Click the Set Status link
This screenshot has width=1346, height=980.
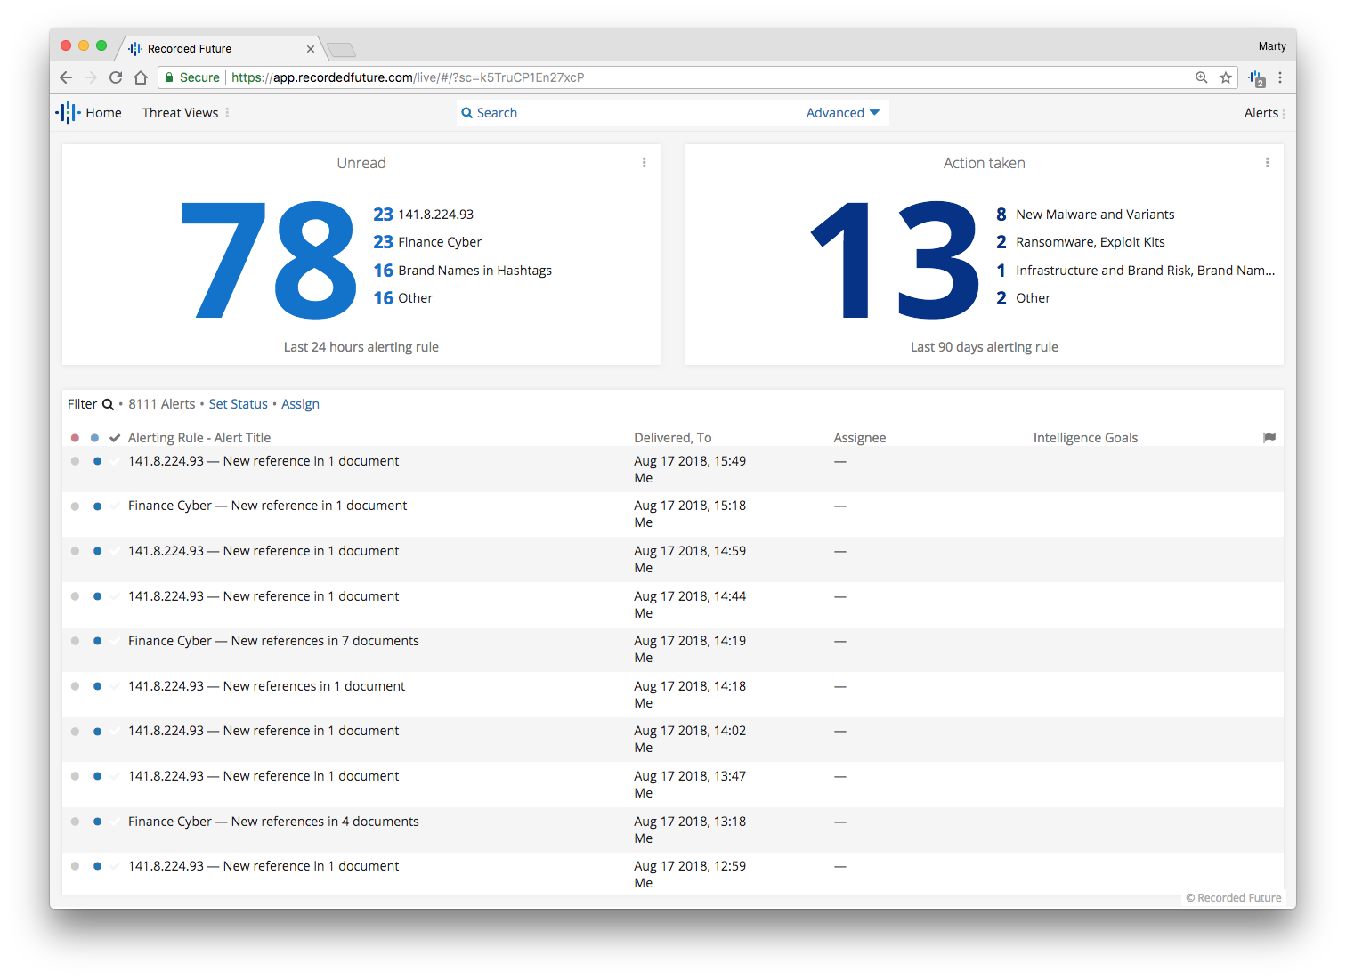238,404
